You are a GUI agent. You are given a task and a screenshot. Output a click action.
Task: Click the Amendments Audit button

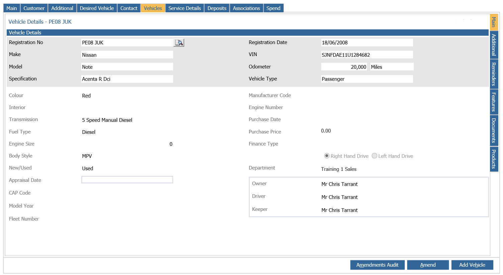click(x=377, y=265)
